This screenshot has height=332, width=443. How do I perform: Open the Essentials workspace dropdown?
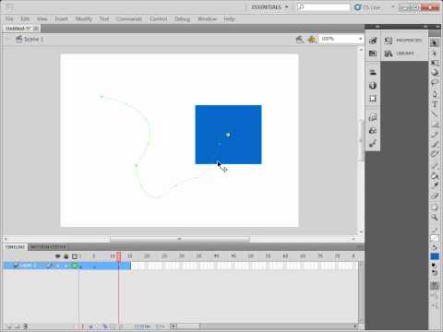[x=269, y=7]
